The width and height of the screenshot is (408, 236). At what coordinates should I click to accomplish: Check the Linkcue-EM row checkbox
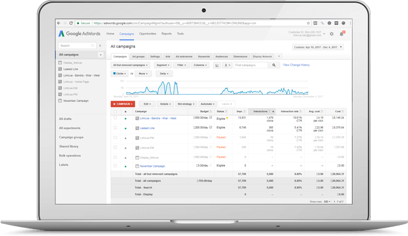115,148
